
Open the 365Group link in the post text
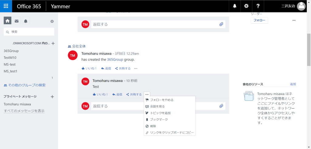click(115, 59)
